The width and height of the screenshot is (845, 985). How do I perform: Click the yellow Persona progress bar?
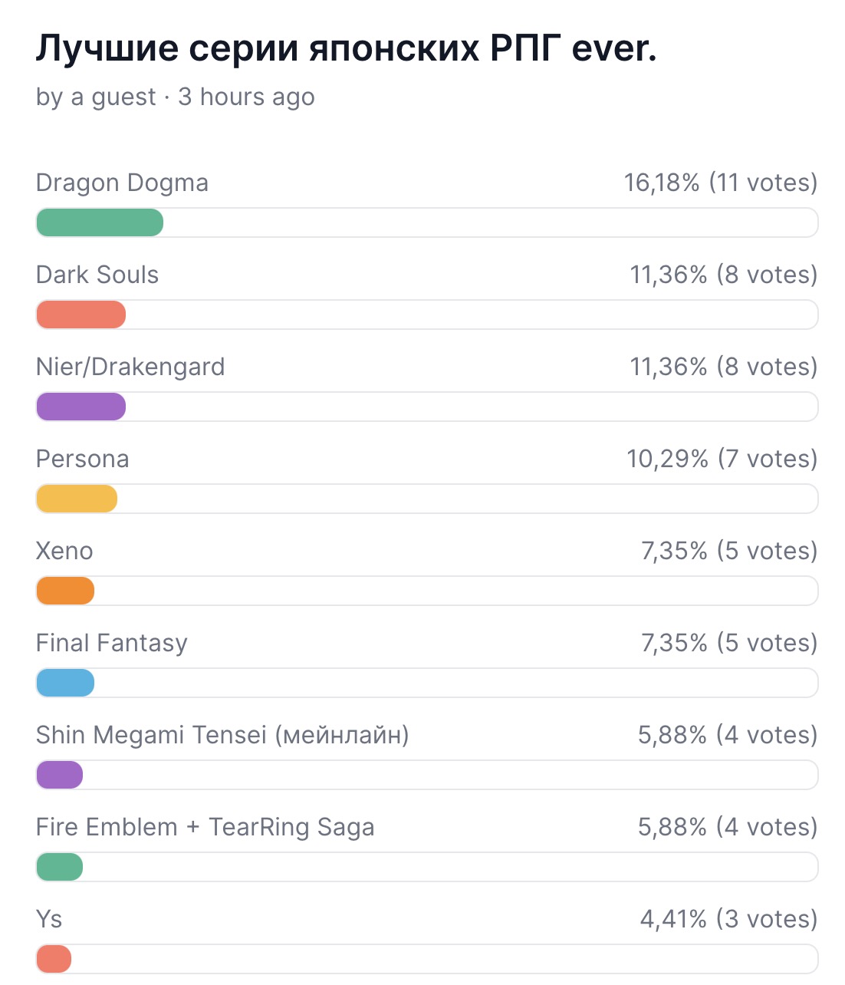pos(77,499)
